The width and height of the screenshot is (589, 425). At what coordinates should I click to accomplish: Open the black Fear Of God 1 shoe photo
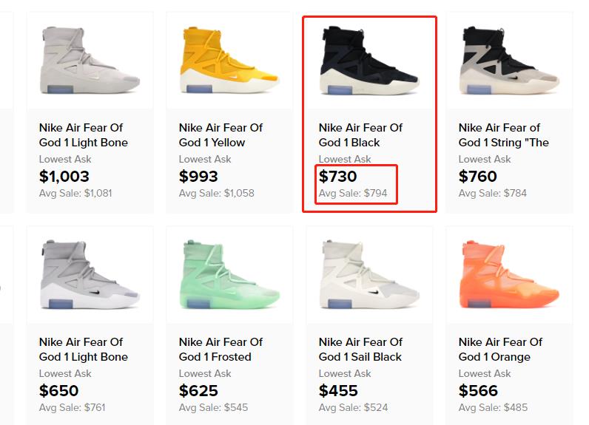[369, 61]
